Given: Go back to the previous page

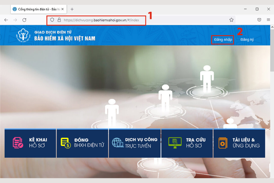Looking at the screenshot, I should click(6, 20).
